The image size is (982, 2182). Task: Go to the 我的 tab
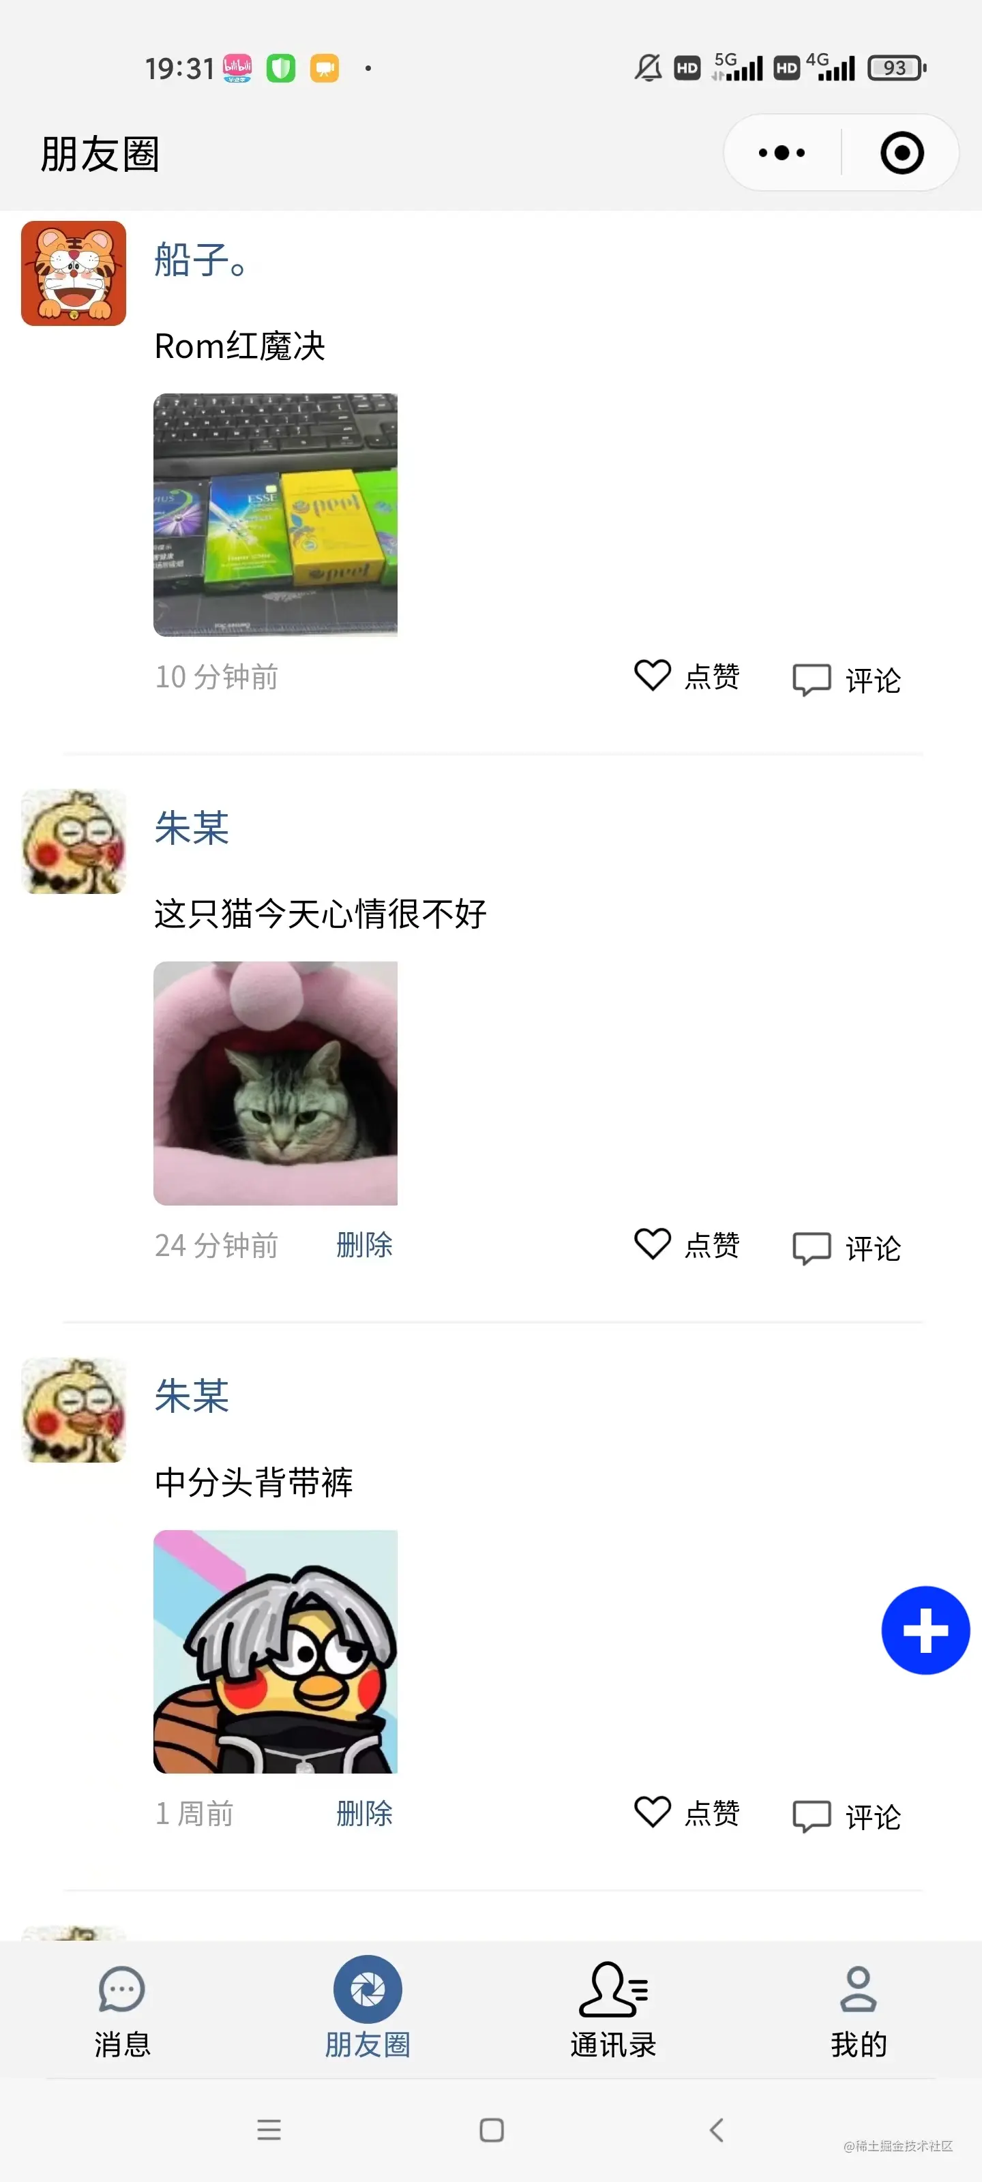(859, 2012)
